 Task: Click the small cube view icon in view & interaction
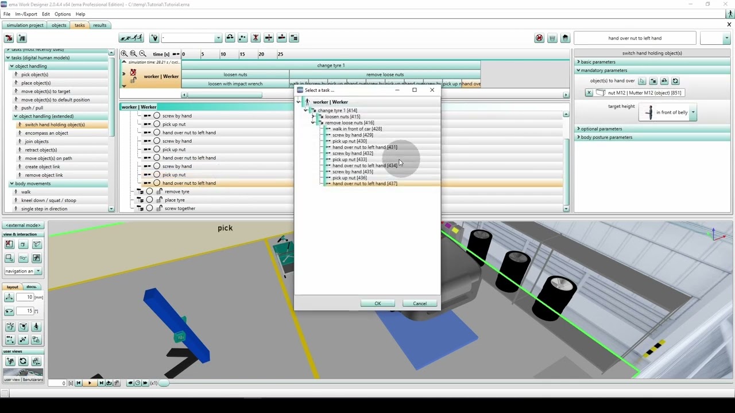click(23, 244)
